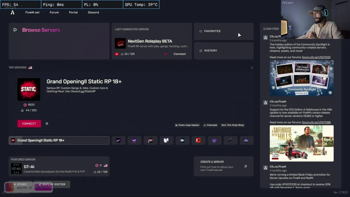Toggle the favorite heart beside CONNECT
This screenshot has height=197, width=350.
pos(47,124)
